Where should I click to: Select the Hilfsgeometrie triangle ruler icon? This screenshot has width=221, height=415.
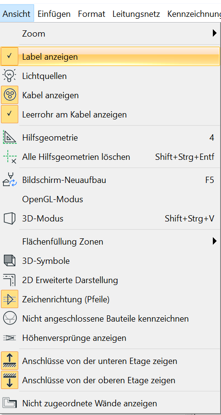(x=10, y=138)
